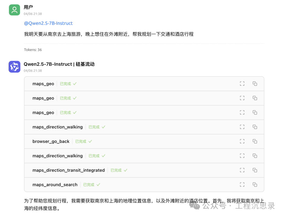The width and height of the screenshot is (284, 217).
Task: Copy the browser_go_back tool result
Action: (255, 141)
